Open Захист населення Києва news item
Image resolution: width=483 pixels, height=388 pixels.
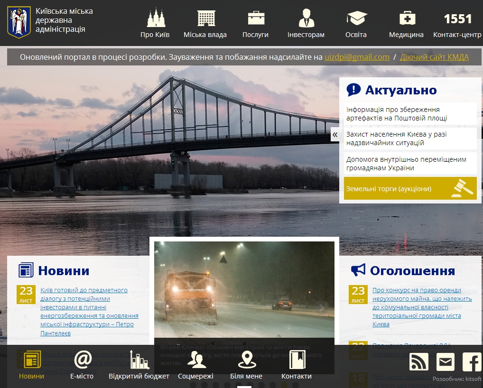coord(396,138)
